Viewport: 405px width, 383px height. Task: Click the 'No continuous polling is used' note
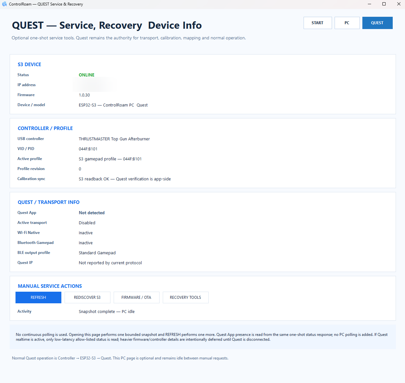202,337
